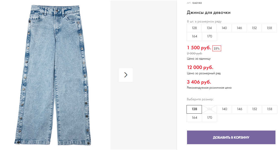Open the blue jeans product photo
This screenshot has width=278, height=150.
point(55,75)
